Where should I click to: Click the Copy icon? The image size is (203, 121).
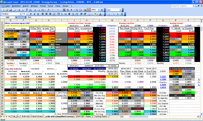point(39,10)
